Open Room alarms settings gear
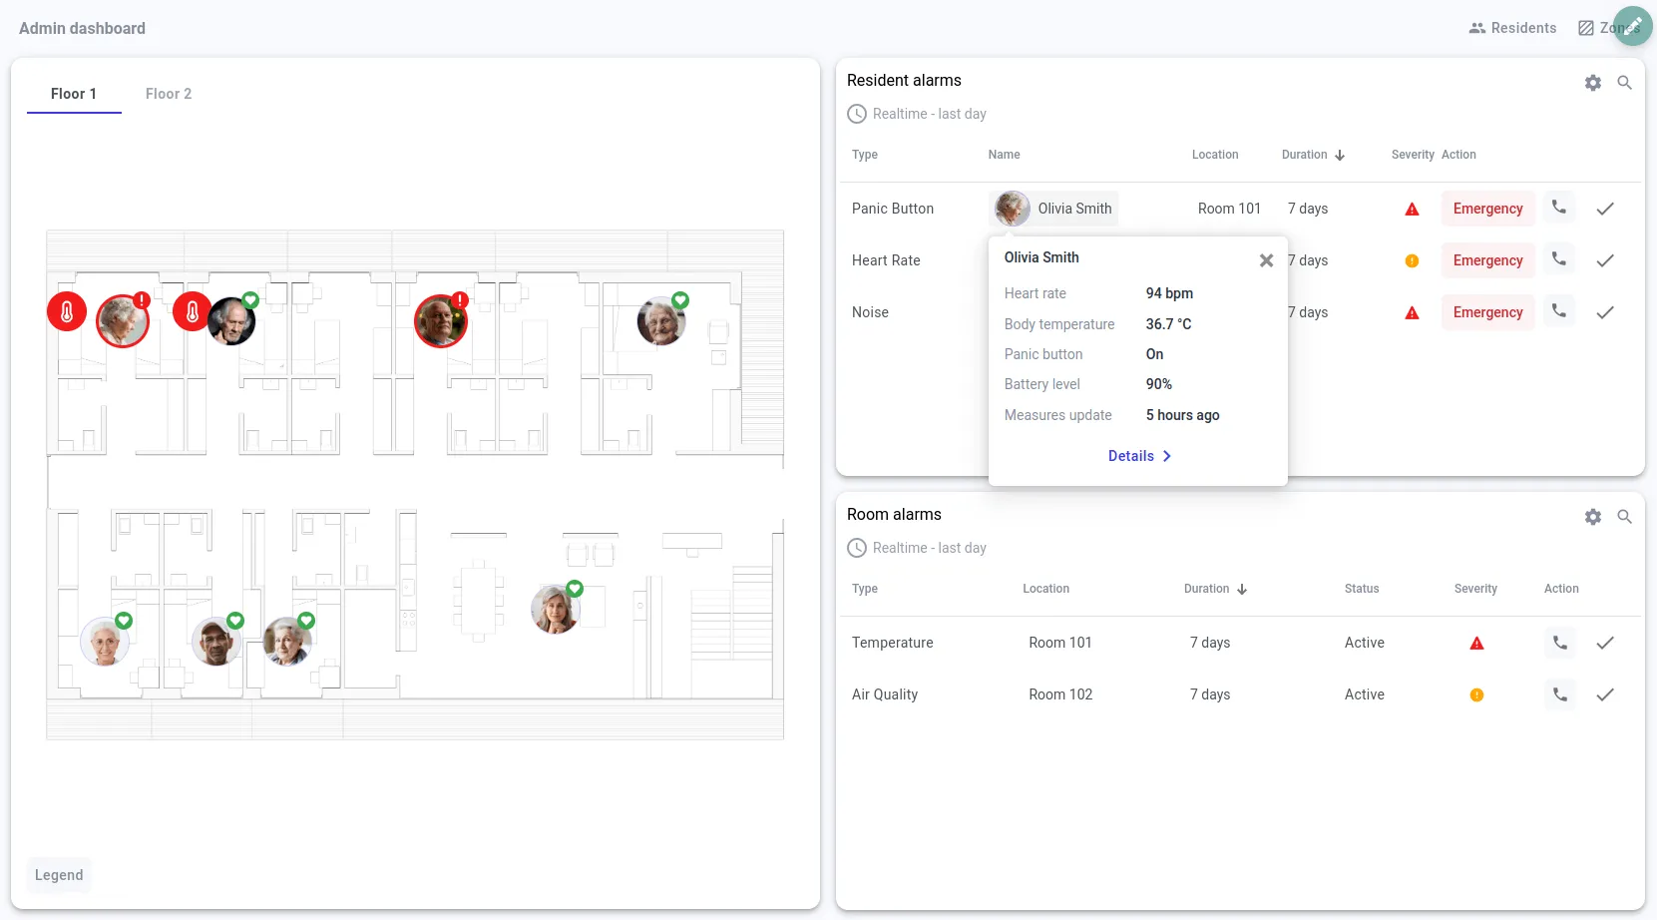Image resolution: width=1657 pixels, height=920 pixels. click(x=1592, y=517)
